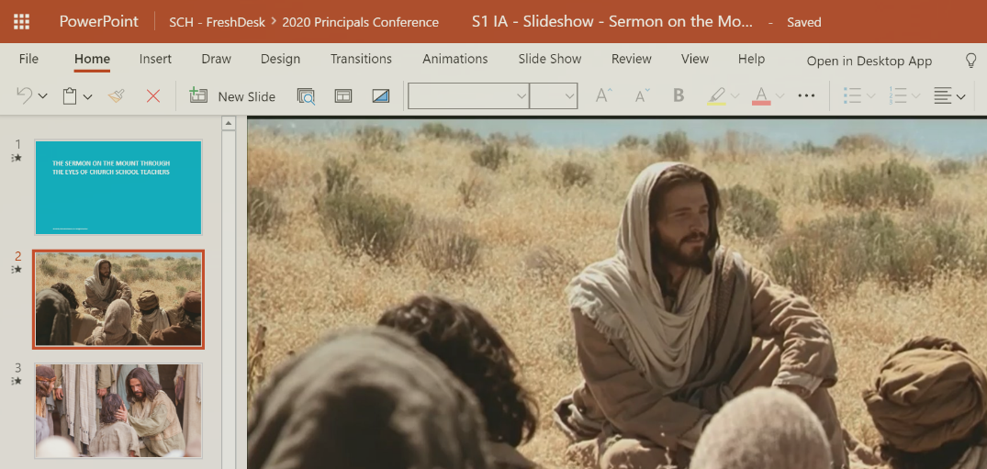Click the Tell Me lightbulb icon

(x=971, y=60)
